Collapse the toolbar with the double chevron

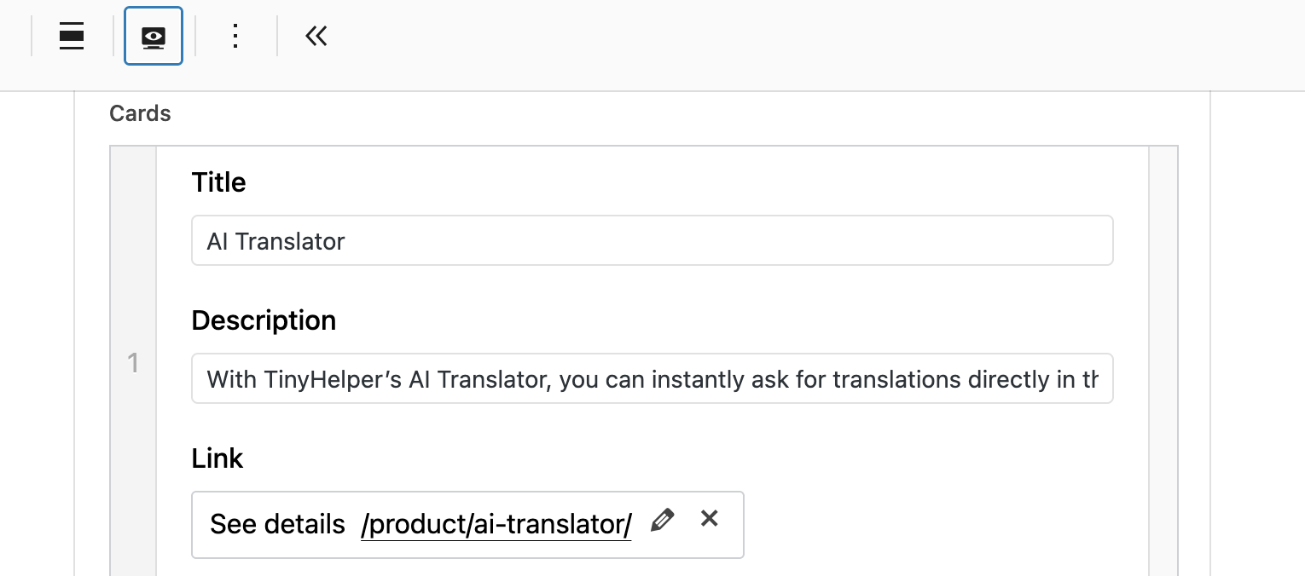coord(316,37)
